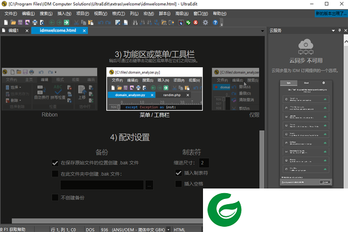348x232 pixels.
Task: Click the Print toolbar icon
Action: click(x=35, y=23)
